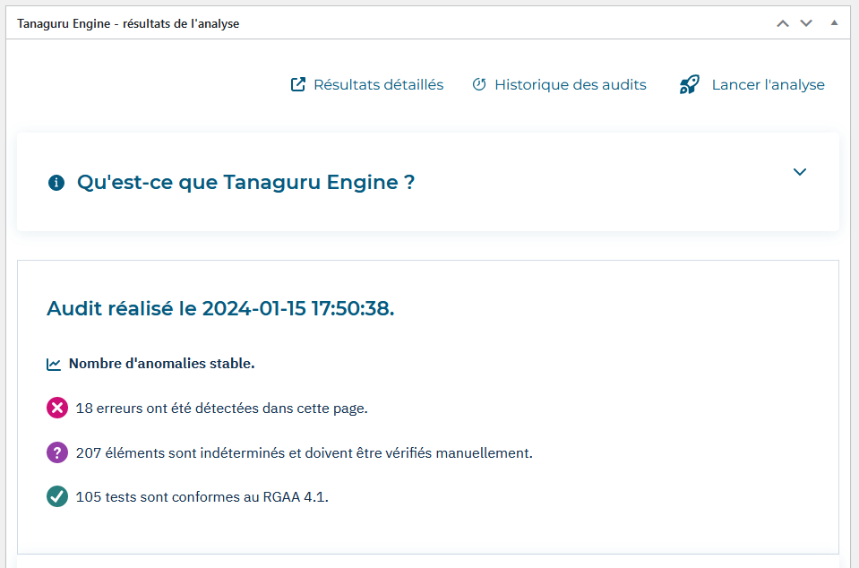Click the Lancer l'analyse text label
Viewport: 859px width, 568px height.
point(768,85)
